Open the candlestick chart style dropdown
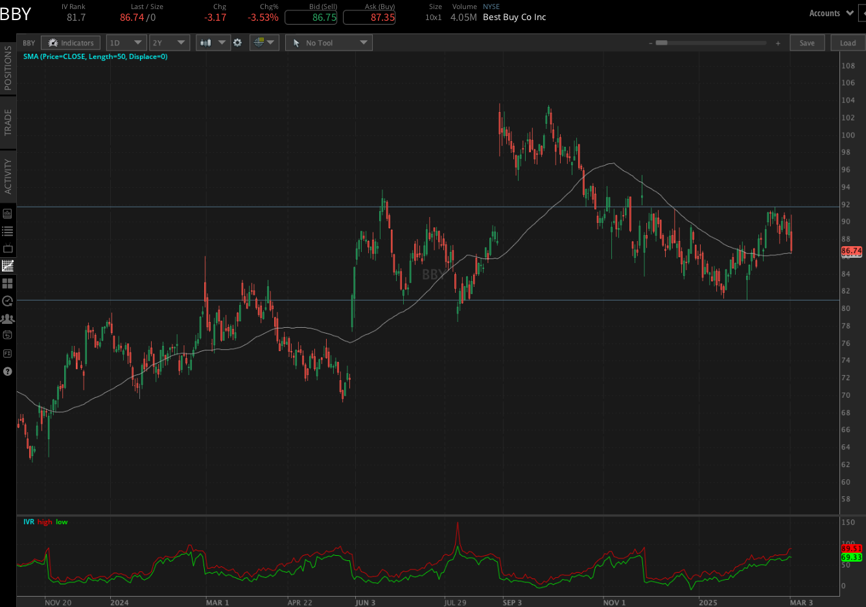This screenshot has height=607, width=866. (213, 43)
